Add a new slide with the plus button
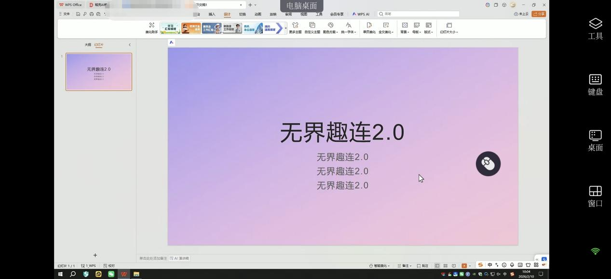Image resolution: width=611 pixels, height=279 pixels. pos(95,255)
